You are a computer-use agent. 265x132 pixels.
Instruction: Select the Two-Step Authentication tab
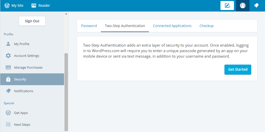[125, 26]
